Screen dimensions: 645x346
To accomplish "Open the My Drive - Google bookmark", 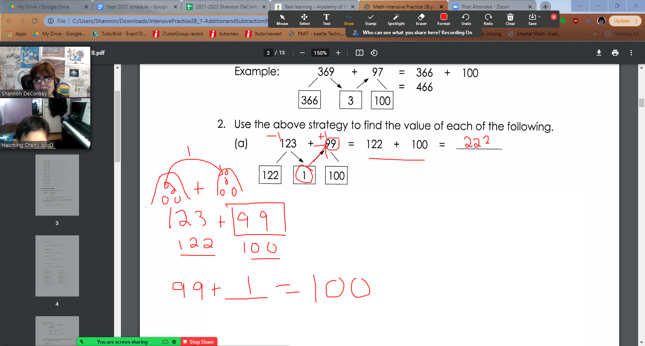I will tap(59, 34).
